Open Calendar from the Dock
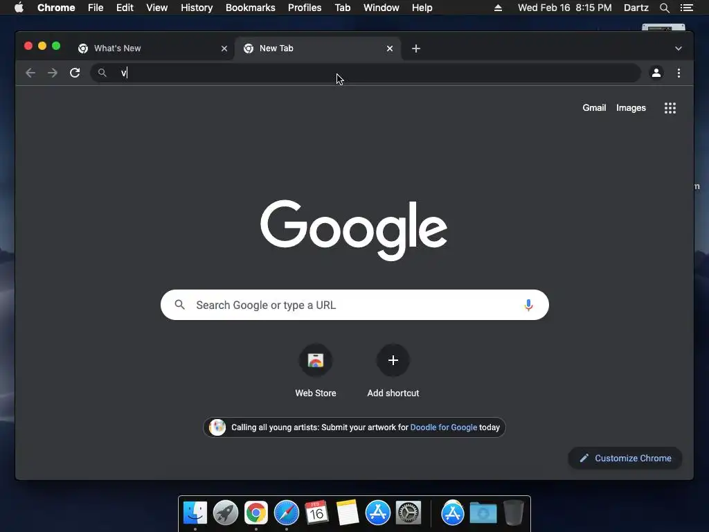 pos(316,513)
